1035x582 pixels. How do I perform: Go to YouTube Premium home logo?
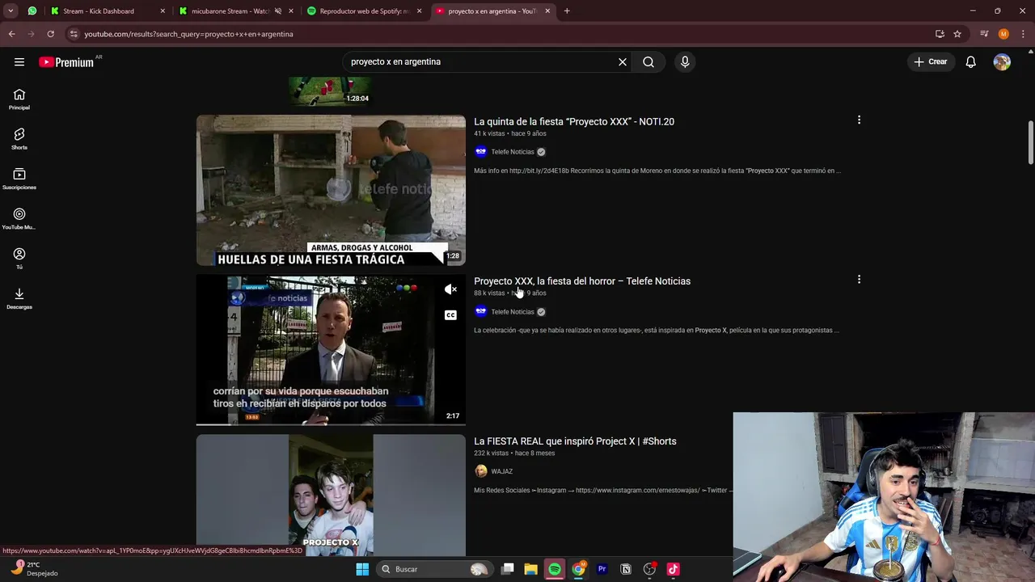(67, 62)
